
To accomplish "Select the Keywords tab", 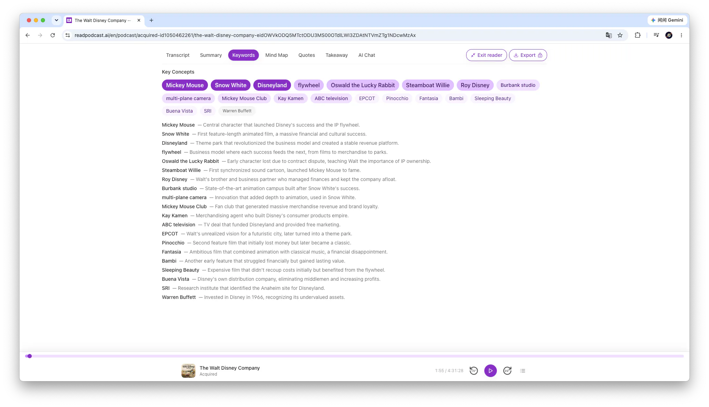I will pyautogui.click(x=244, y=55).
